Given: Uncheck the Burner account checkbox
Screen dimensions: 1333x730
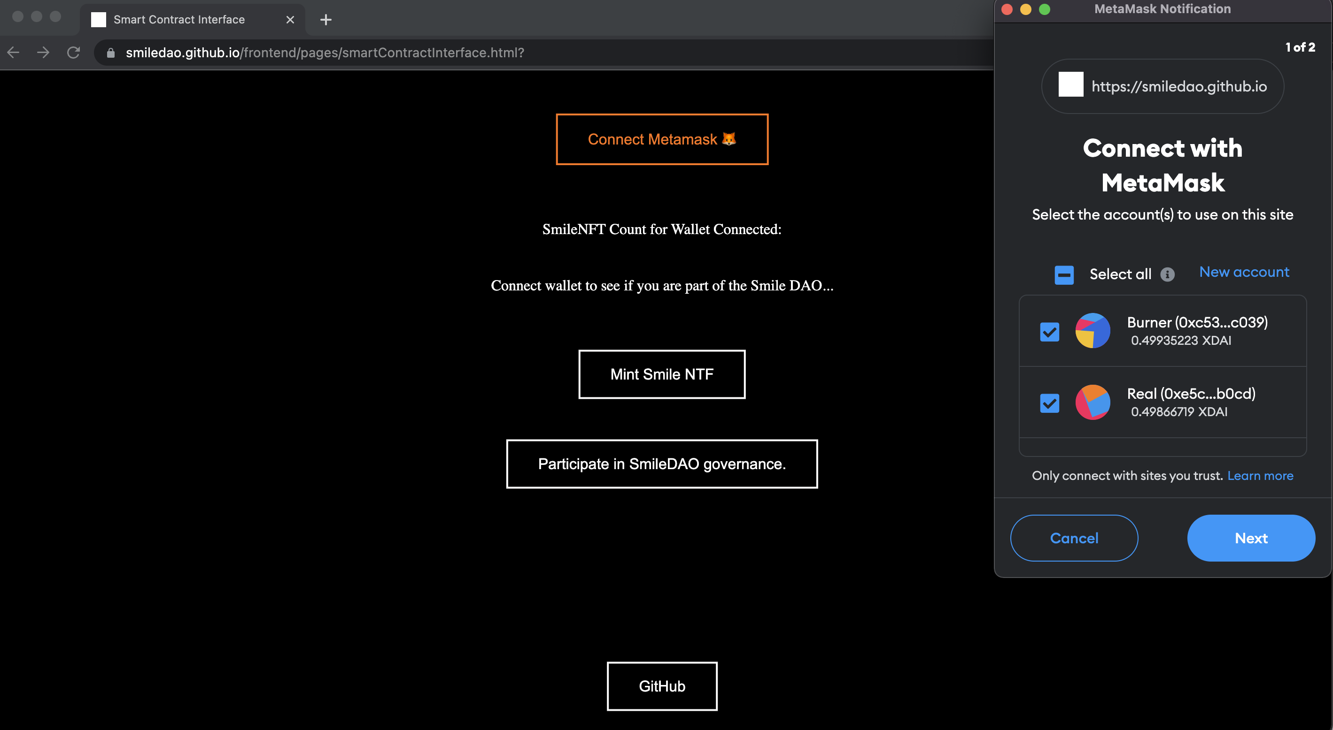Looking at the screenshot, I should click(1049, 332).
